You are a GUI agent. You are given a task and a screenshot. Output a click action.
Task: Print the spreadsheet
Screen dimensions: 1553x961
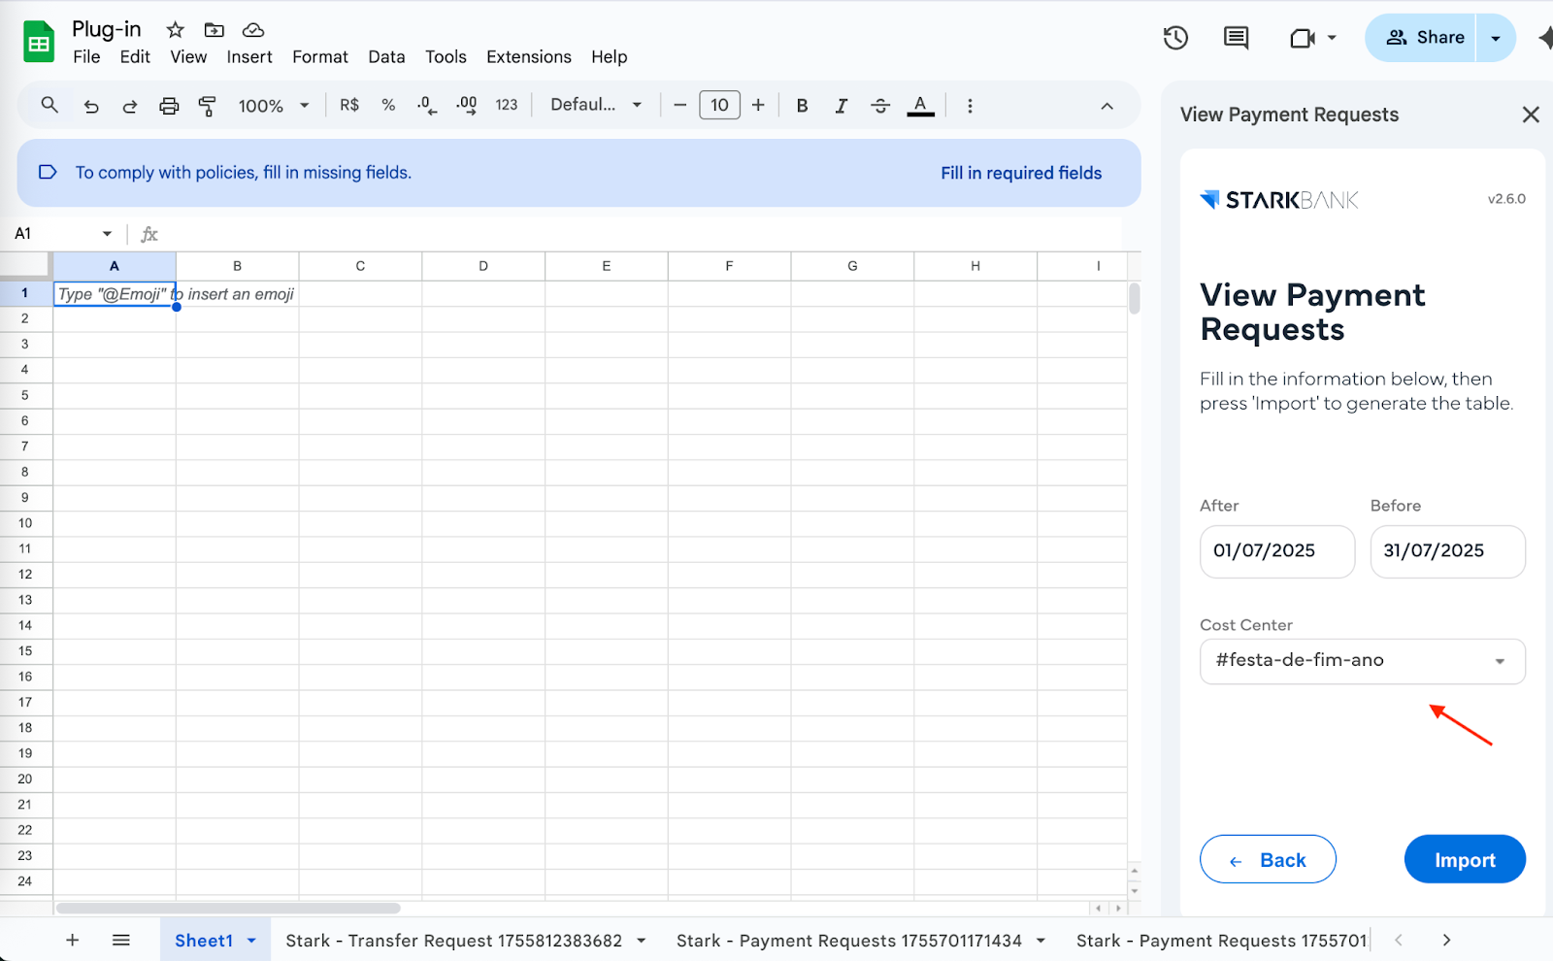point(169,106)
